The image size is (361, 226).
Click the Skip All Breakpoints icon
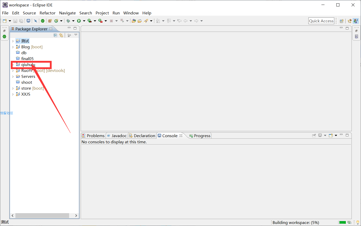[x=35, y=21]
